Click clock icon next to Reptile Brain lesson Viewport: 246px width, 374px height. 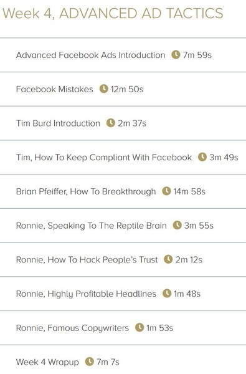click(x=177, y=225)
